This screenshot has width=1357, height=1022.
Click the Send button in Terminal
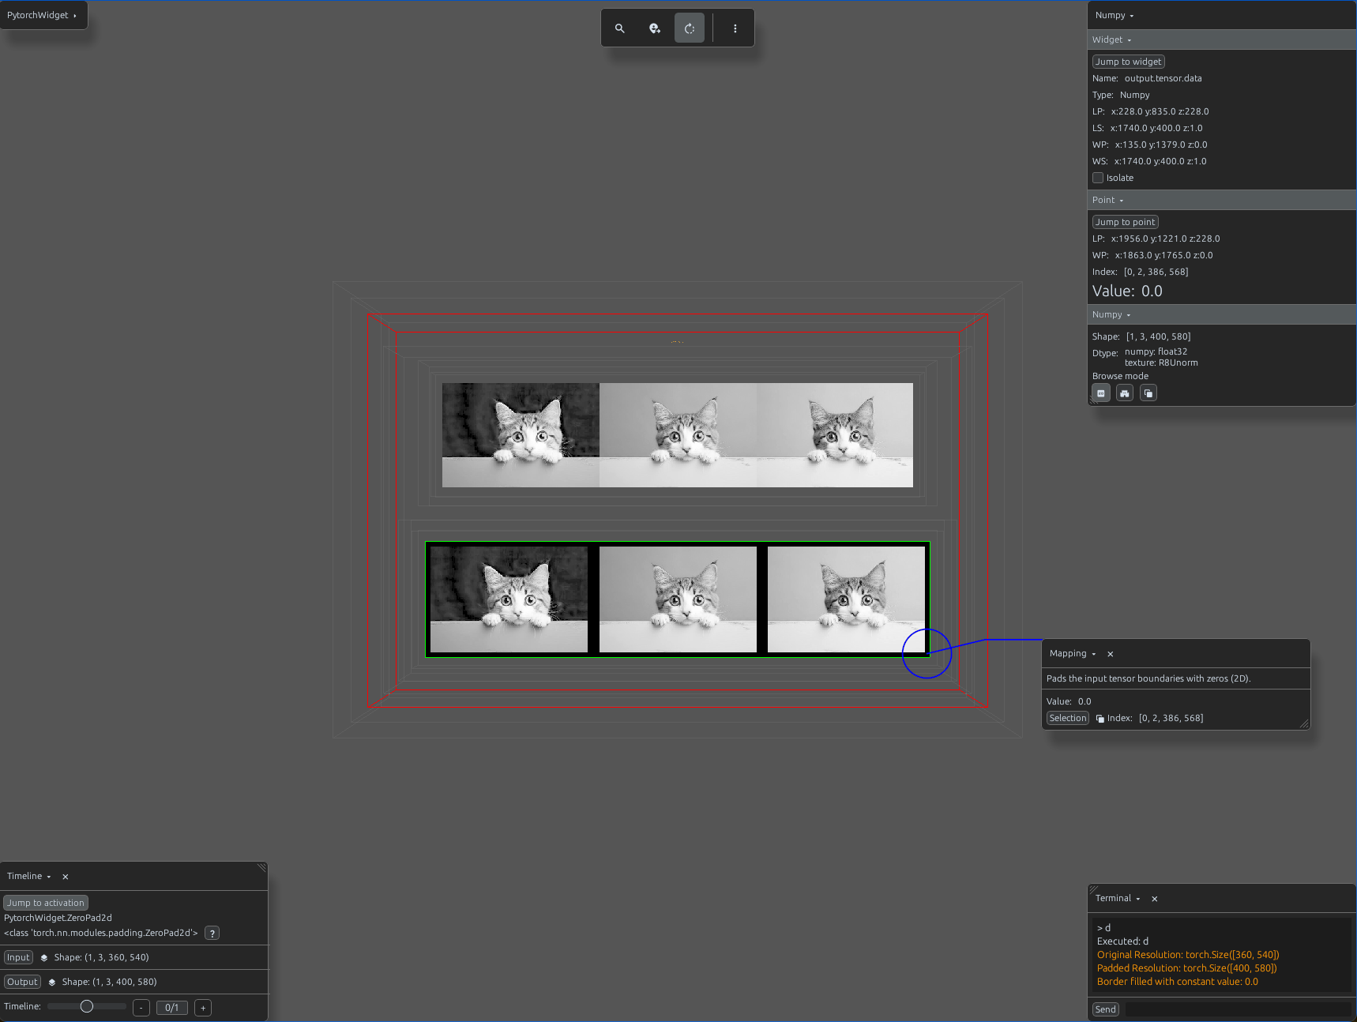click(1106, 1009)
